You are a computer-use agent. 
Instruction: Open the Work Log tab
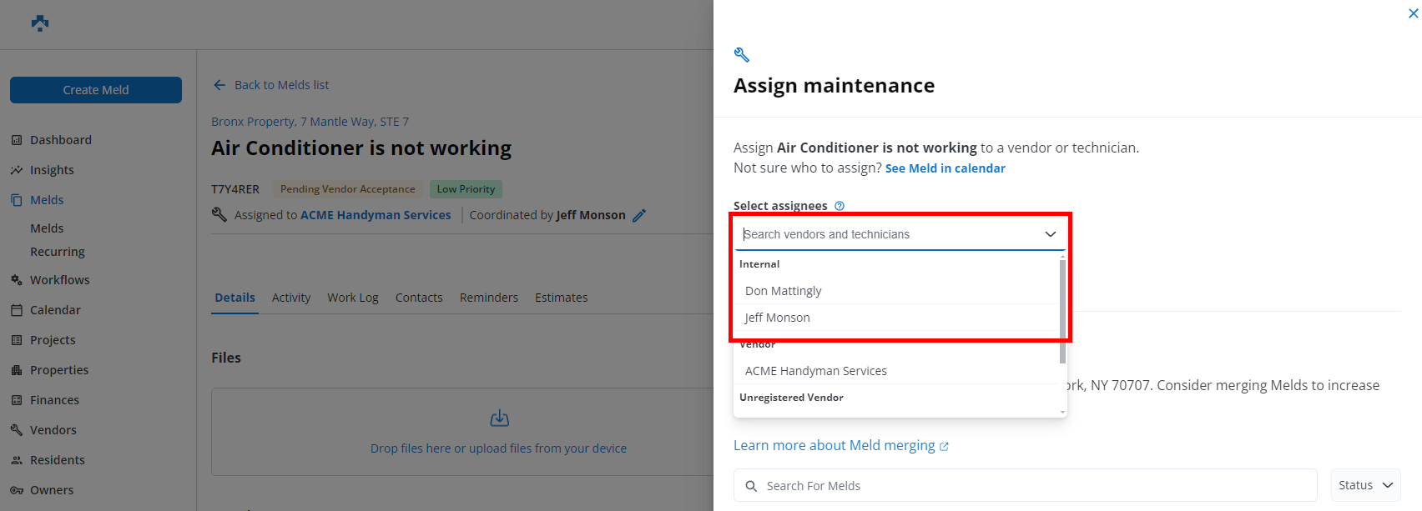[352, 298]
